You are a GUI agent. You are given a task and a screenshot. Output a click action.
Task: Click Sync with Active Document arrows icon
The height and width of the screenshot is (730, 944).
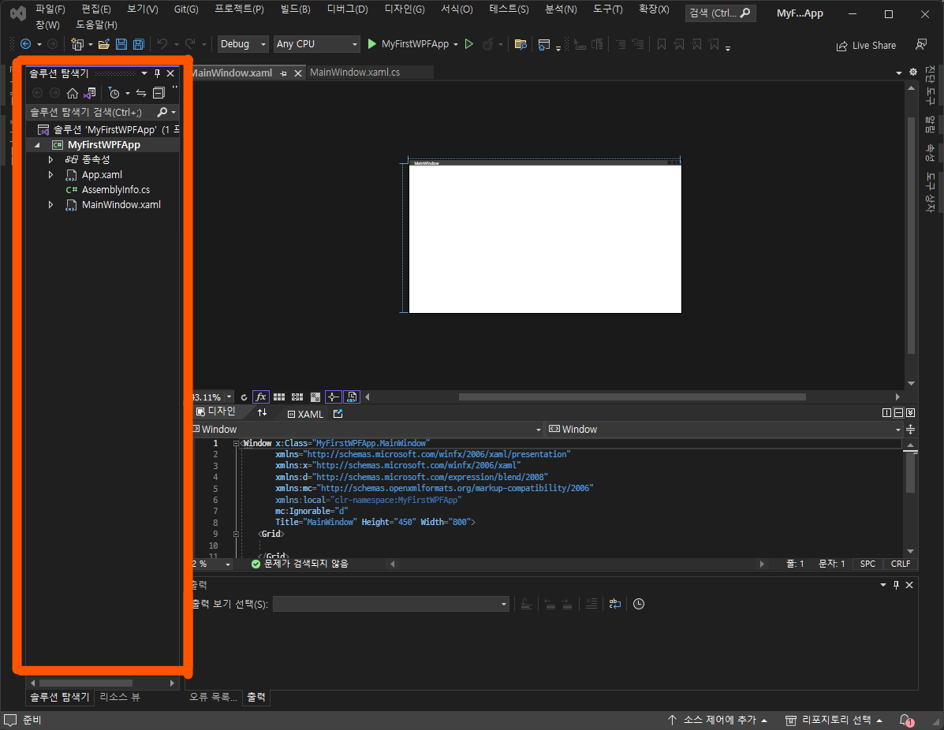pos(141,93)
